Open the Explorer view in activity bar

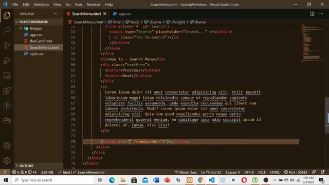coord(7,15)
